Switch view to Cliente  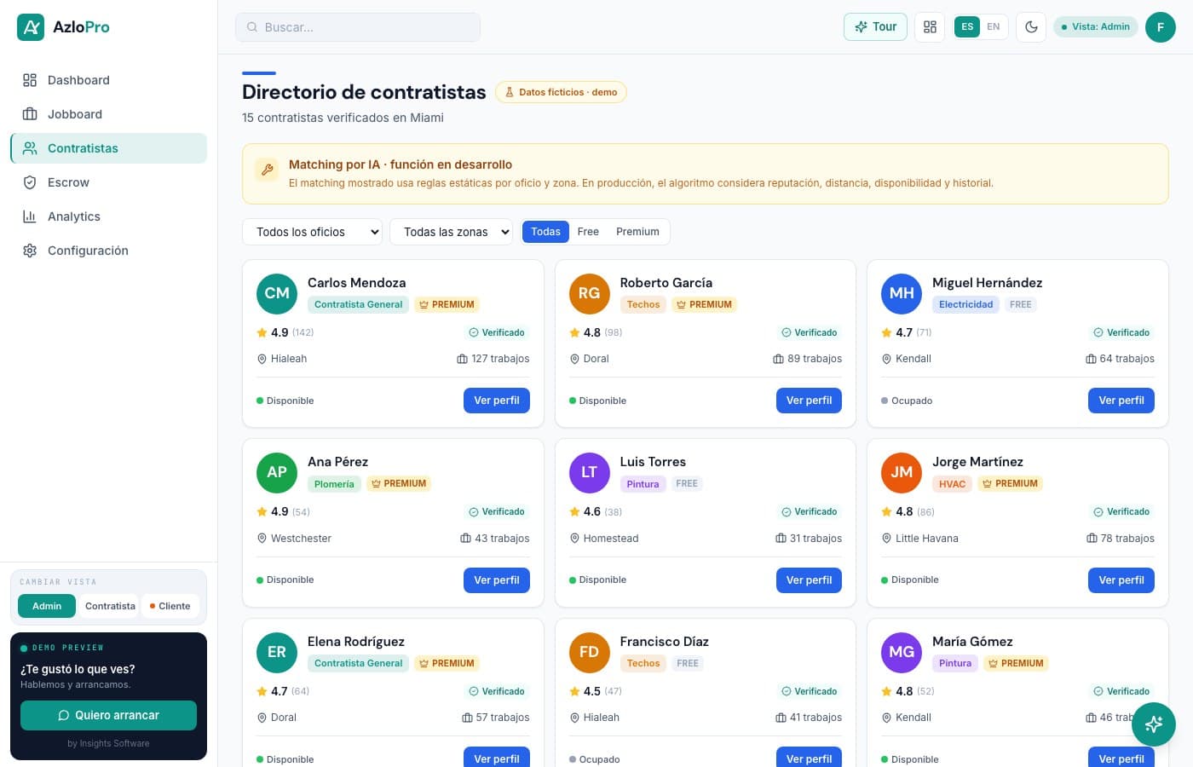170,606
